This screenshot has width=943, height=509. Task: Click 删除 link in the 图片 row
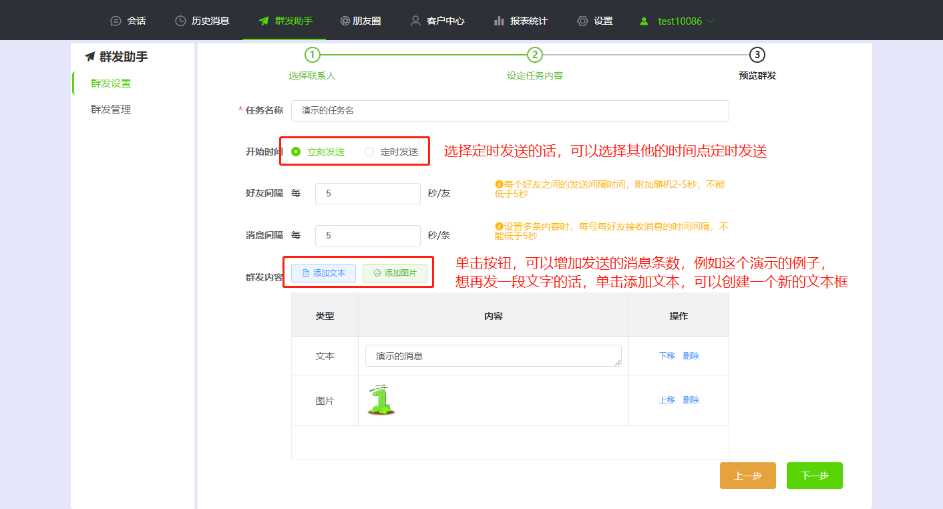point(691,400)
